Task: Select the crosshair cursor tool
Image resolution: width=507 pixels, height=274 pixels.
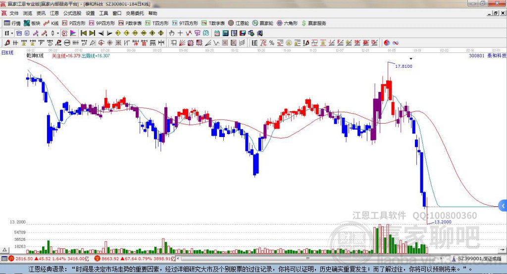Action: click(180, 33)
